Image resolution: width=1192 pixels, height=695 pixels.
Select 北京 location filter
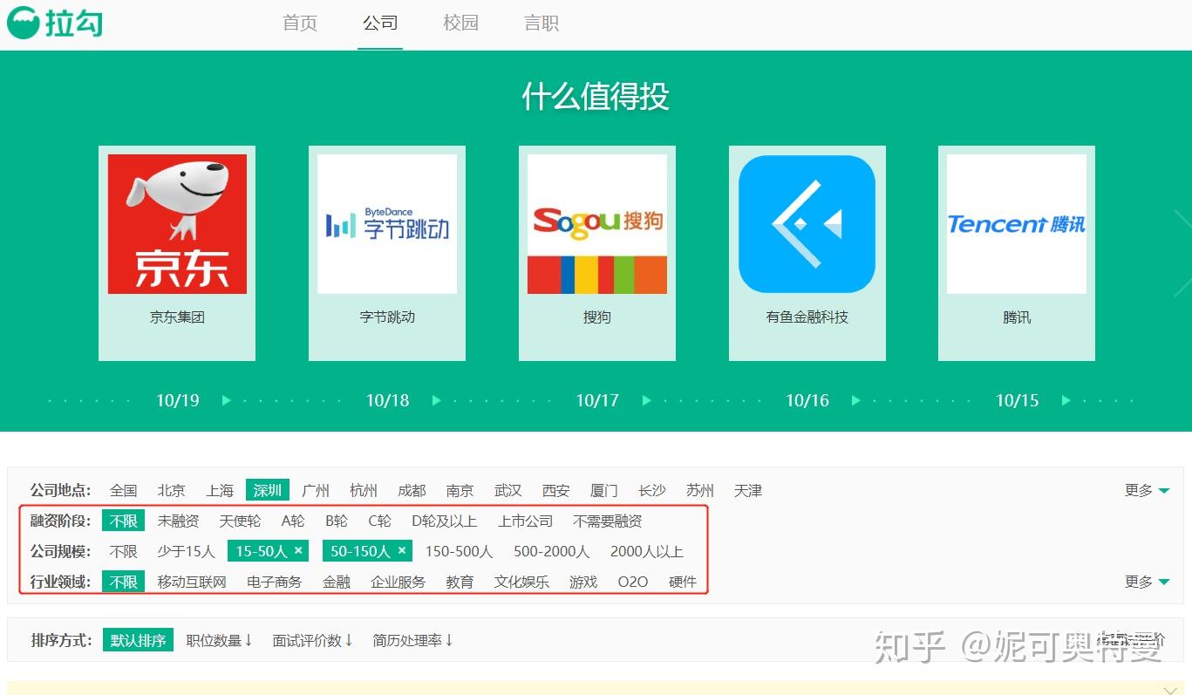point(171,490)
